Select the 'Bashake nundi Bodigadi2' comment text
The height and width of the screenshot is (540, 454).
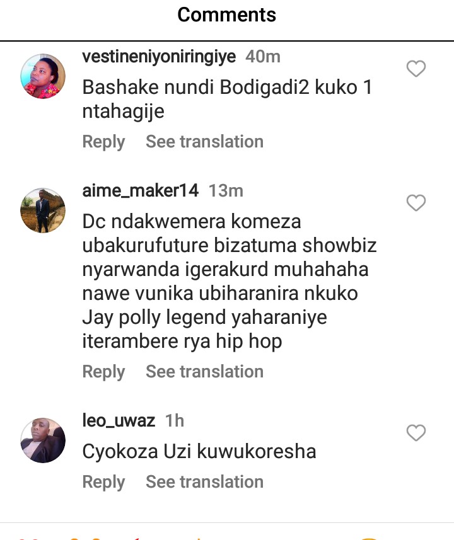[x=228, y=99]
